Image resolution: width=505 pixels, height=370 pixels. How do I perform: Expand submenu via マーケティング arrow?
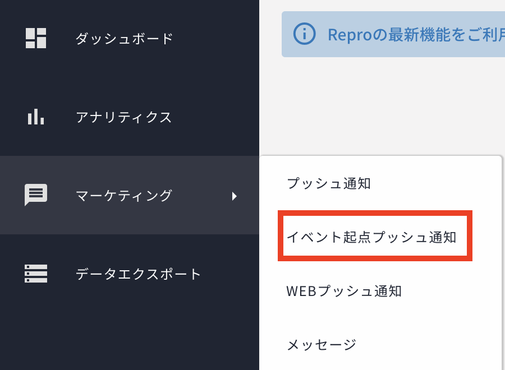pos(235,196)
